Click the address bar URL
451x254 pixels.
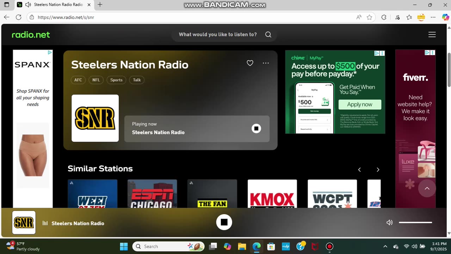pos(66,17)
